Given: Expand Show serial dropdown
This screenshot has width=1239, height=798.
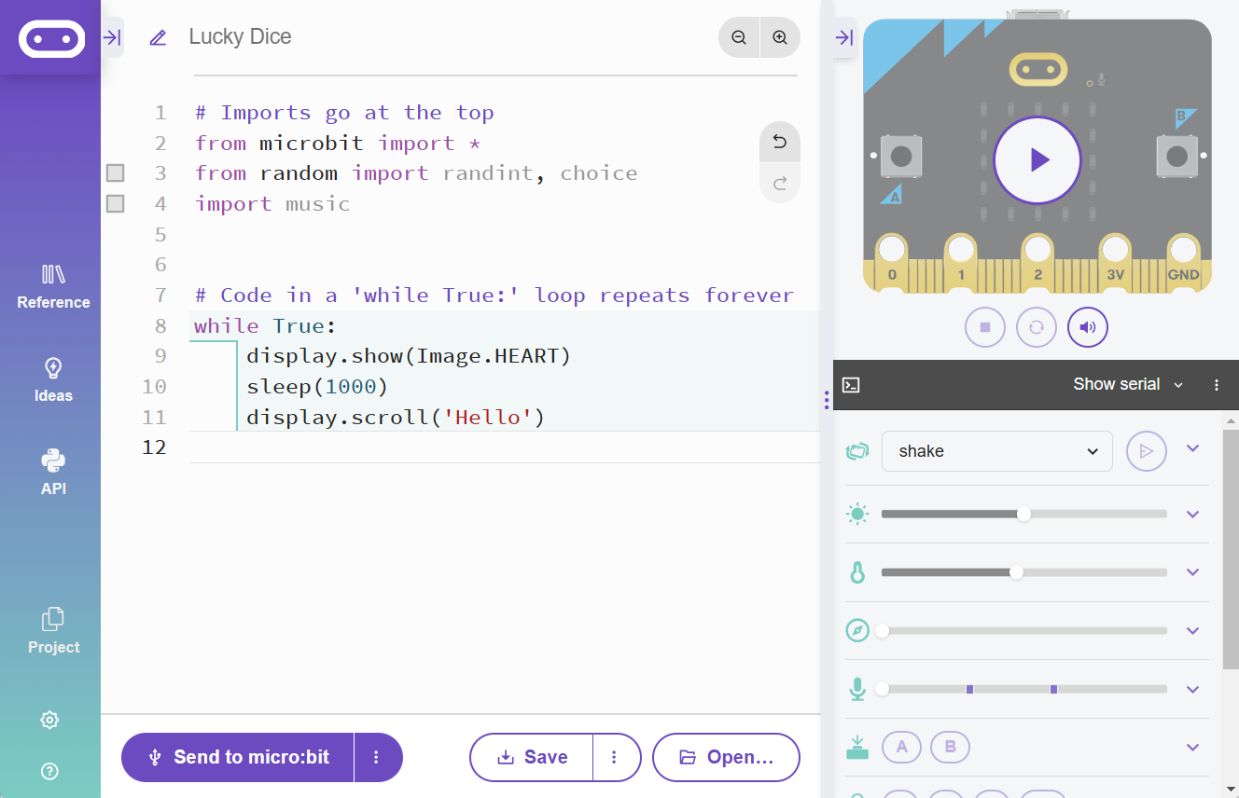Looking at the screenshot, I should click(x=1129, y=384).
